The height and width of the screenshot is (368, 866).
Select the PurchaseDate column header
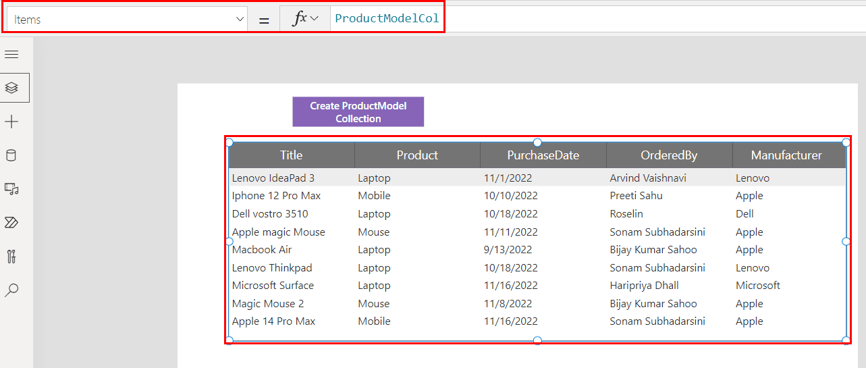tap(543, 155)
